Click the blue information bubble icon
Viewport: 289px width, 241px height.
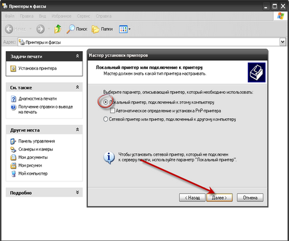(x=109, y=158)
